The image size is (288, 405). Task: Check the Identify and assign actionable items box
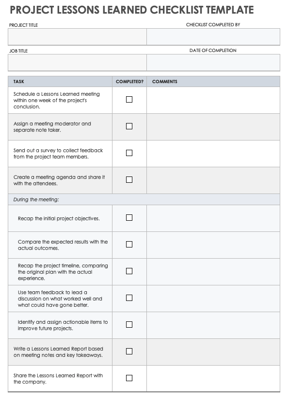click(129, 324)
